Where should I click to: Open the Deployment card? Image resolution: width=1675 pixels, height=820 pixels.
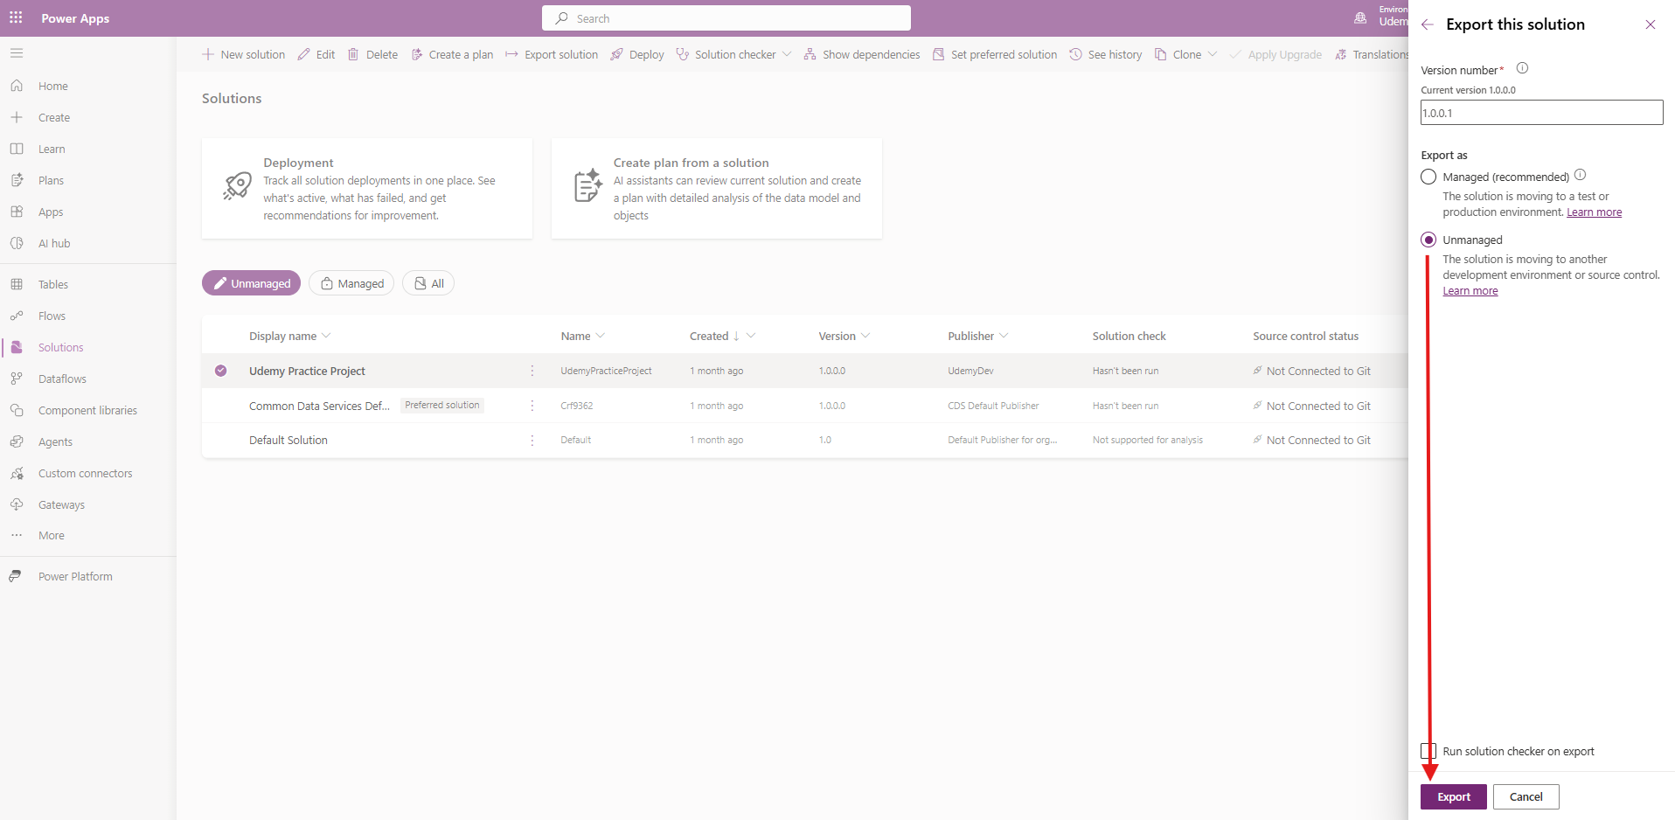(x=367, y=188)
